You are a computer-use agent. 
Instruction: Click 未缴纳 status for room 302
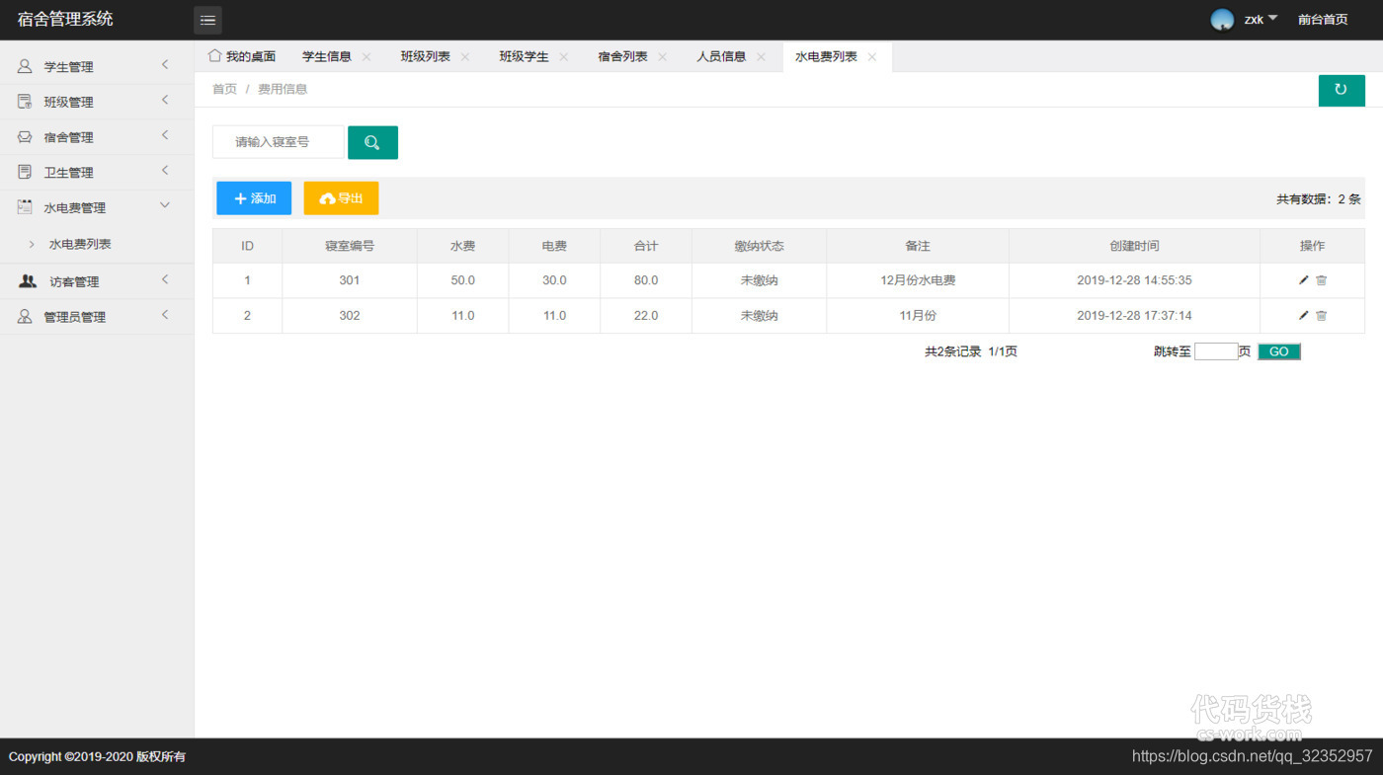pos(759,316)
